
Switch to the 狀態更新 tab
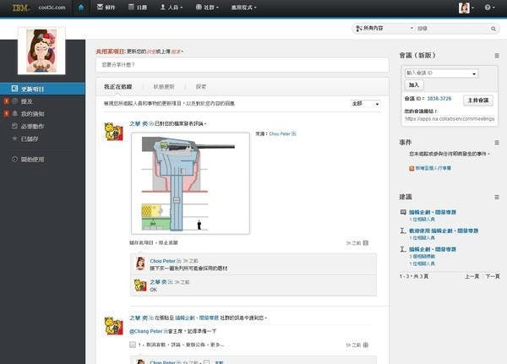[x=164, y=87]
